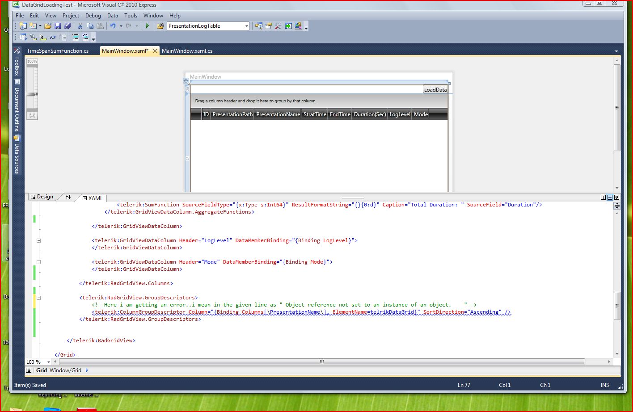The height and width of the screenshot is (412, 633).
Task: Click the Add New Item toolbar icon
Action: pos(33,26)
